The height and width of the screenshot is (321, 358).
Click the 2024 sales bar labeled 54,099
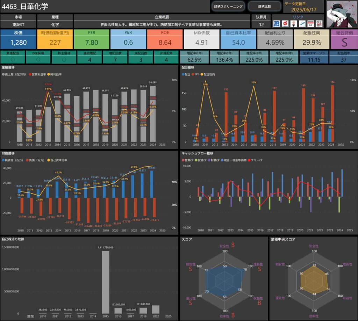pos(153,114)
